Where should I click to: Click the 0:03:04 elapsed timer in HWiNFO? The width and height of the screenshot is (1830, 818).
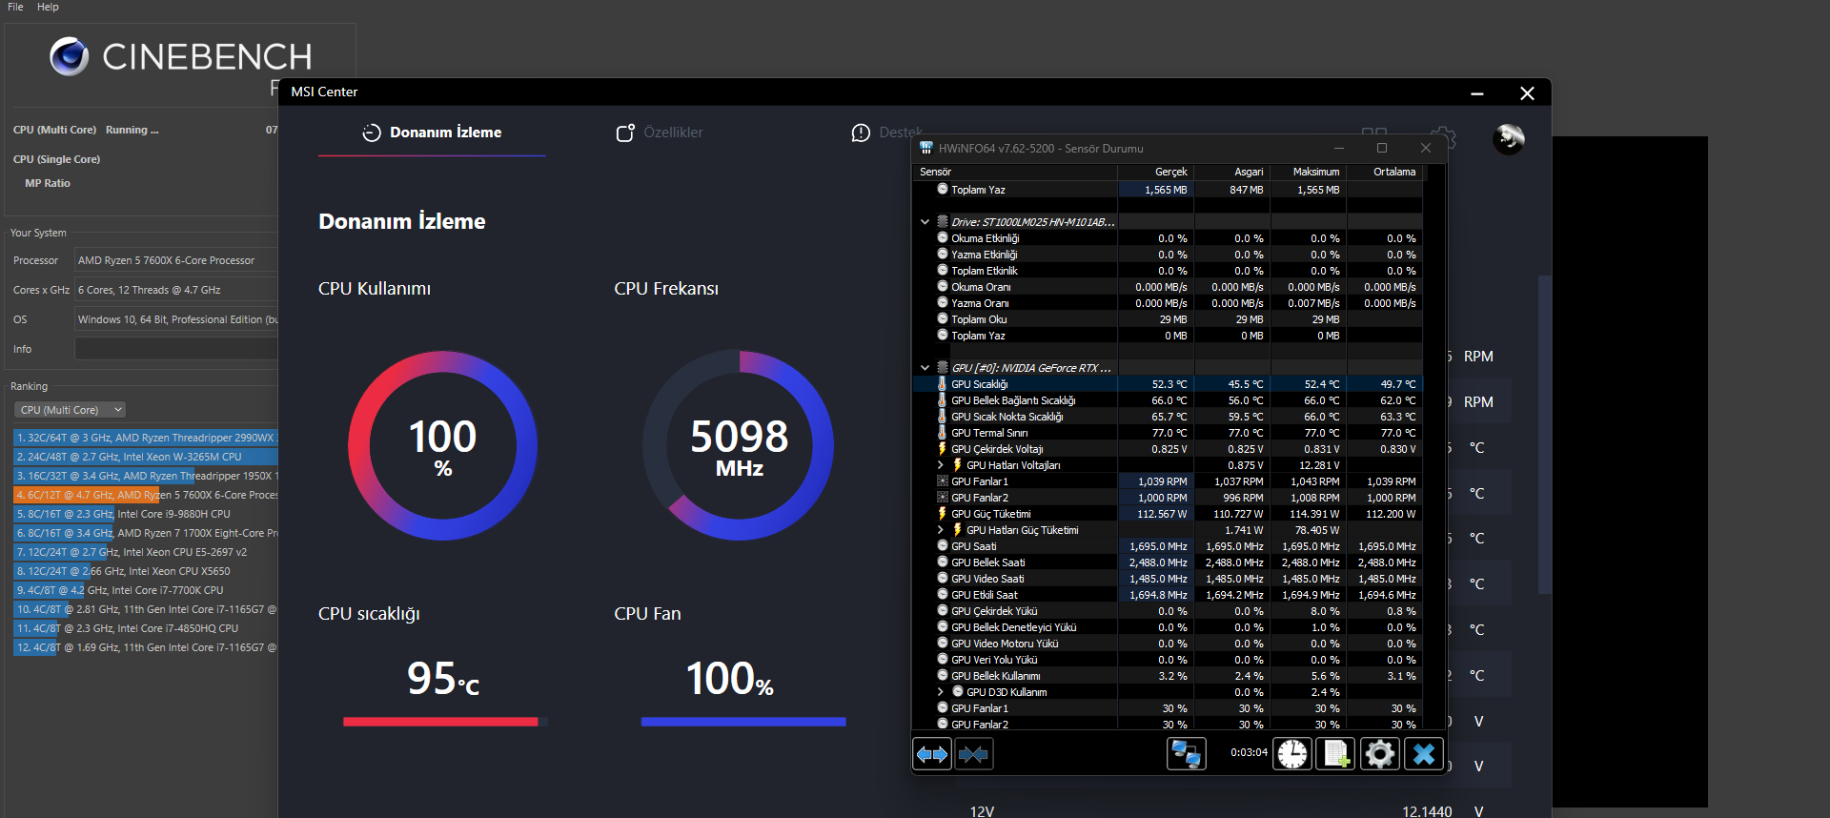(x=1249, y=753)
